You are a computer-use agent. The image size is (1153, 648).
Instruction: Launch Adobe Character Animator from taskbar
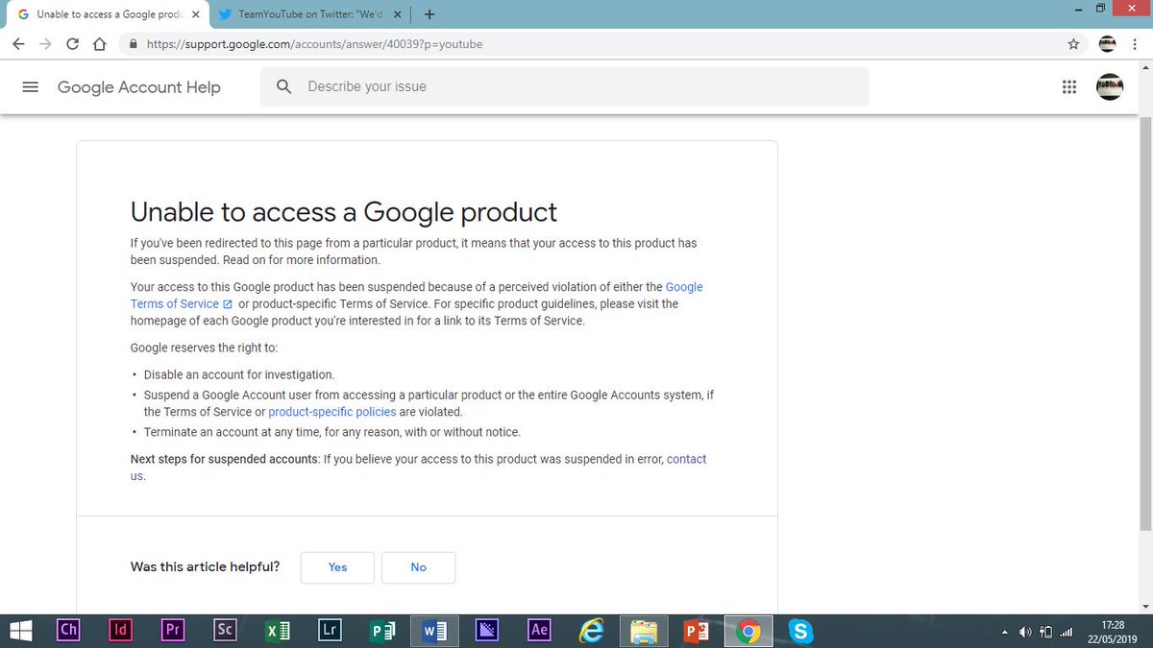[x=68, y=630]
